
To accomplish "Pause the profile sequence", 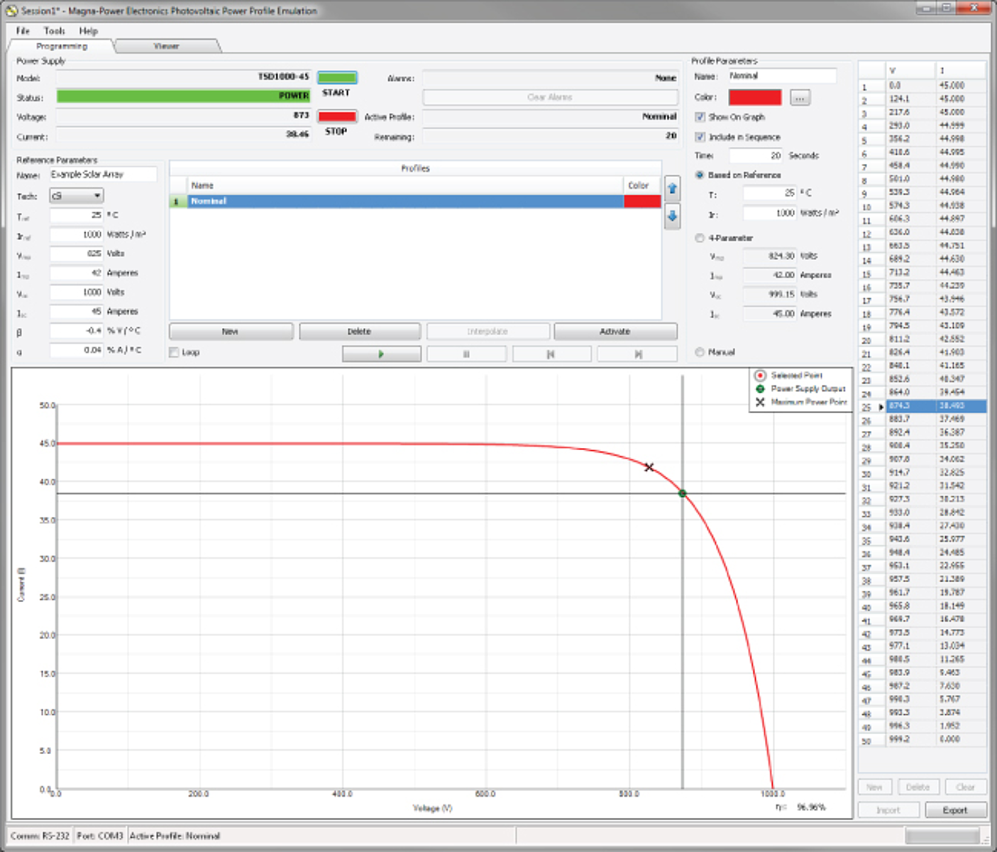I will pos(466,354).
